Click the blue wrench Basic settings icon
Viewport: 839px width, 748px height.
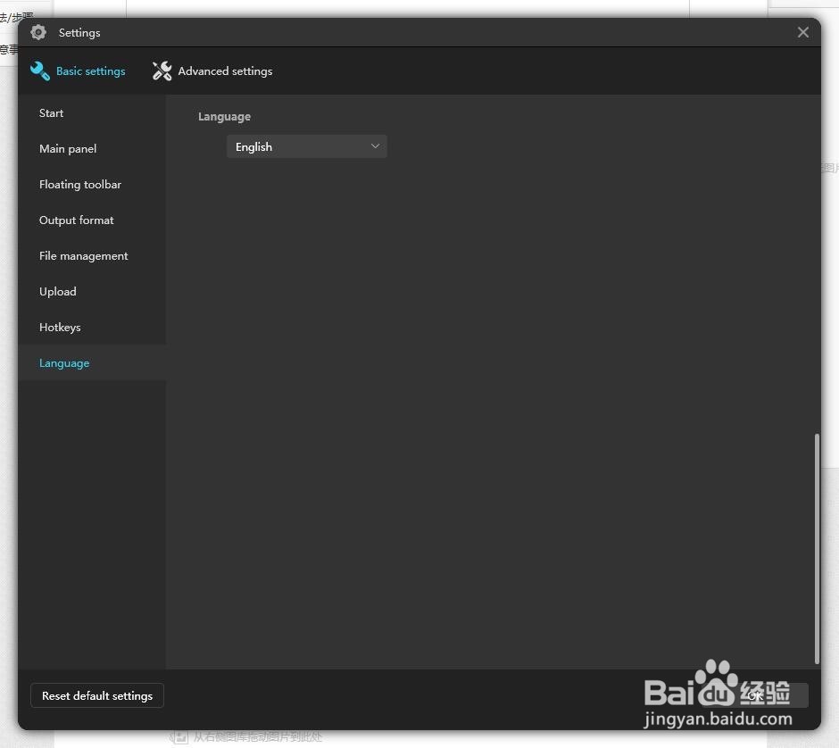pos(40,71)
